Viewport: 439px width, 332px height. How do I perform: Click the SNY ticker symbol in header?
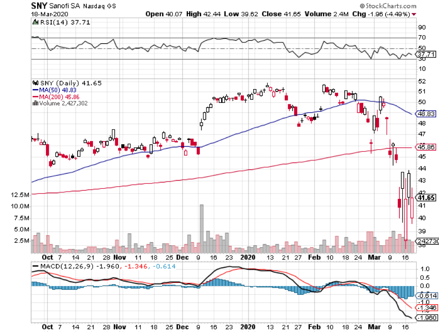39,6
